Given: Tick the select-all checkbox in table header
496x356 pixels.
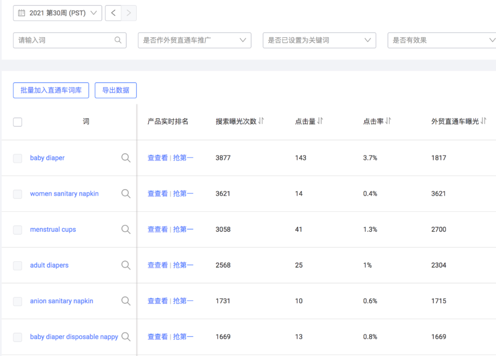Looking at the screenshot, I should 17,122.
